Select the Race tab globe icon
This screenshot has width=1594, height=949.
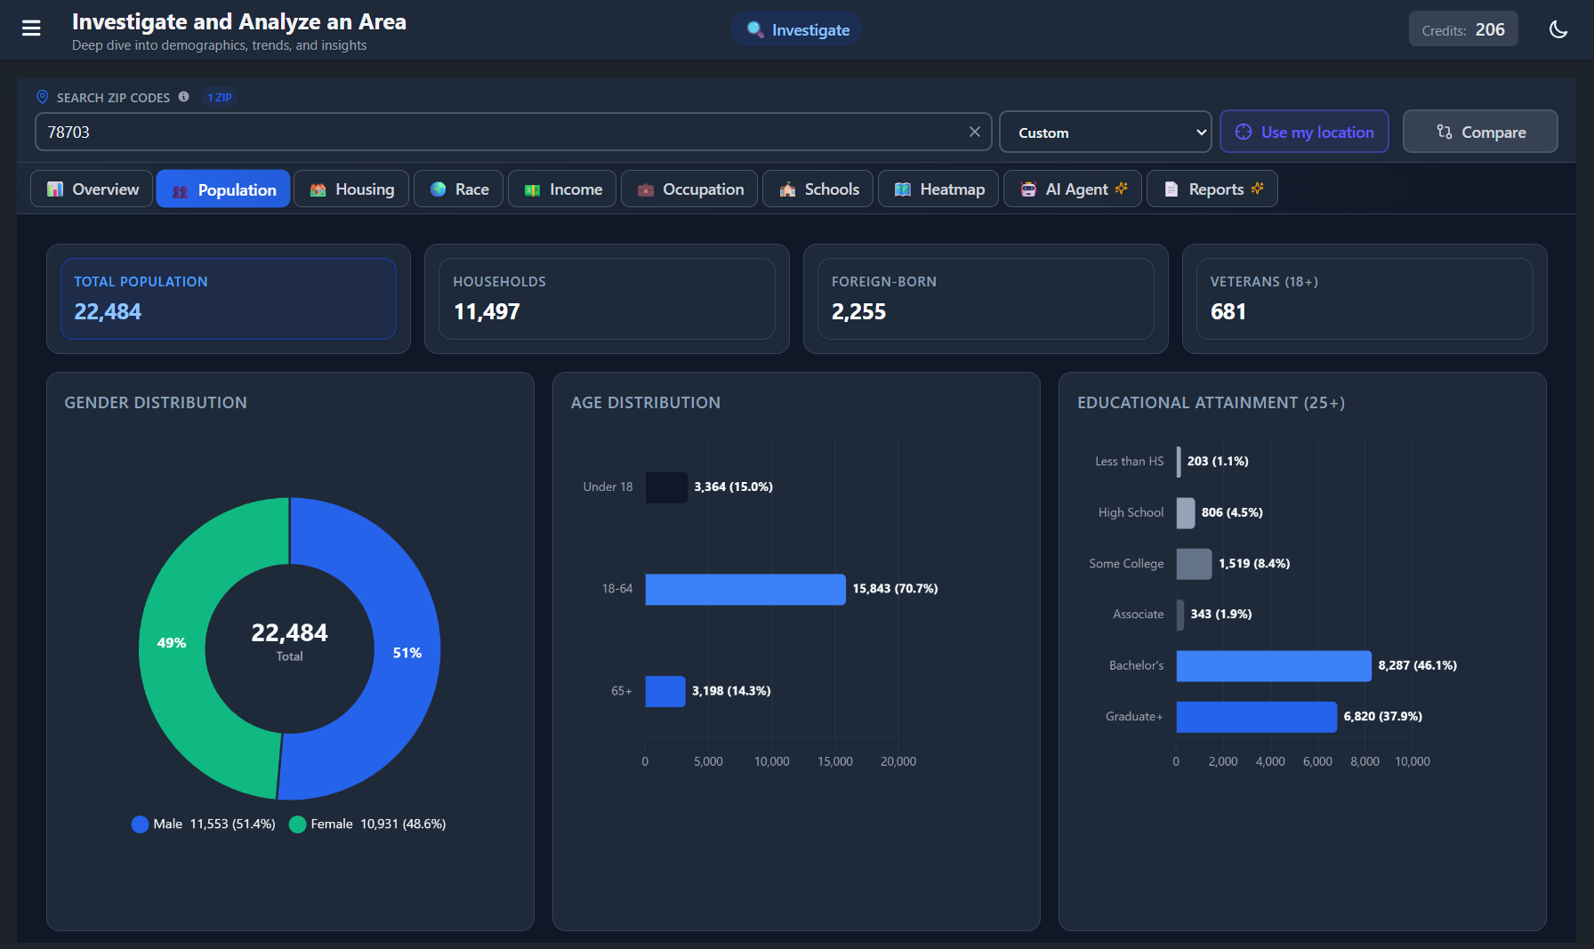coord(439,189)
